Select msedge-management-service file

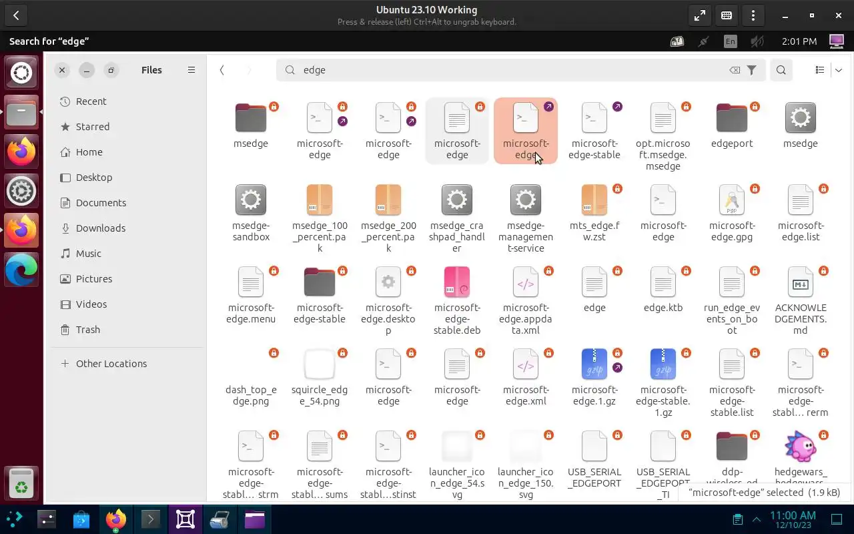tap(526, 200)
